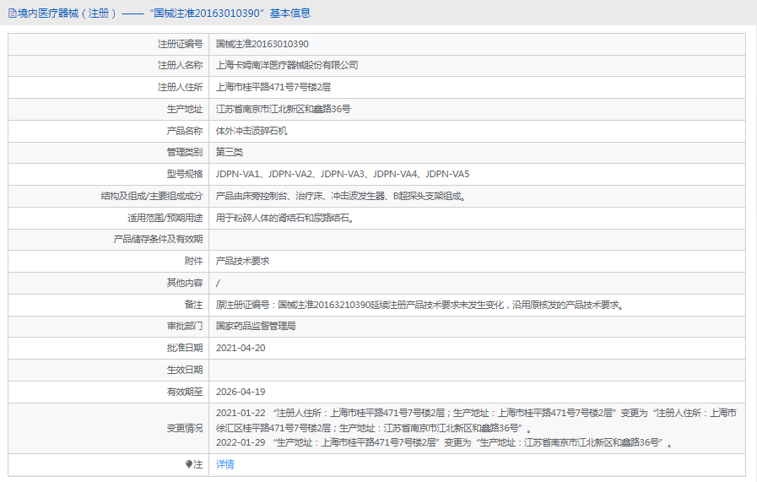Click the 适用范围/预期用途 label
Viewport: 757px width, 482px height.
[x=165, y=218]
